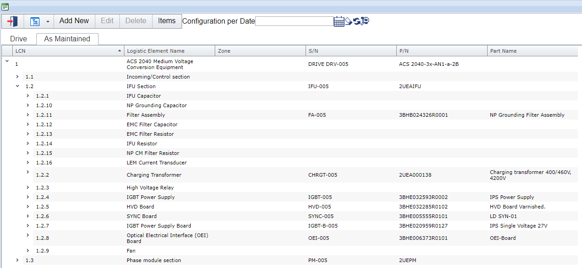582x268 pixels.
Task: Open the calendar date picker icon
Action: coord(339,21)
